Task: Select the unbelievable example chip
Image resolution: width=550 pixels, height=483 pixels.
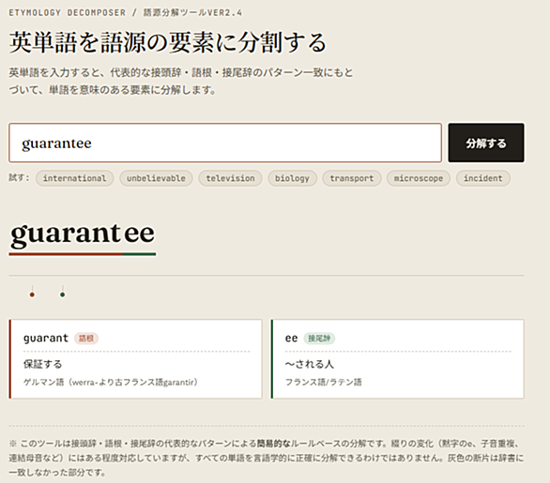Action: pos(156,178)
